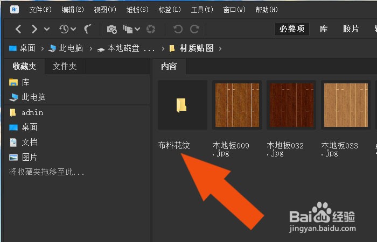Select the 木地板032.jpg thumbnail
377x242 pixels.
291,105
